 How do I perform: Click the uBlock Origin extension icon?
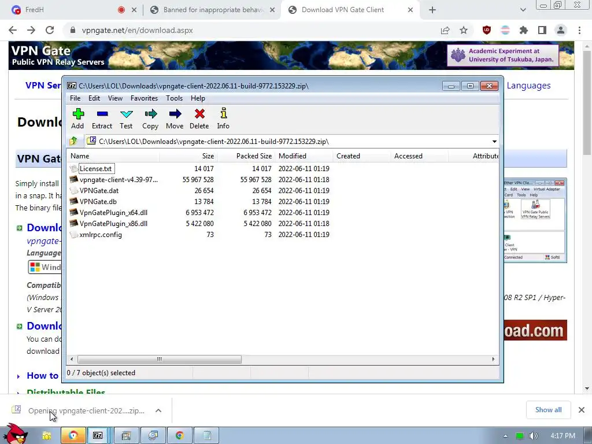pyautogui.click(x=487, y=30)
